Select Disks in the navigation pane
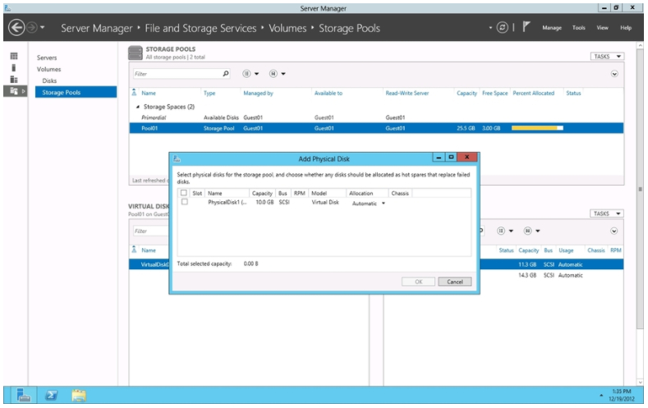Viewport: 648px width, 408px height. [x=49, y=81]
